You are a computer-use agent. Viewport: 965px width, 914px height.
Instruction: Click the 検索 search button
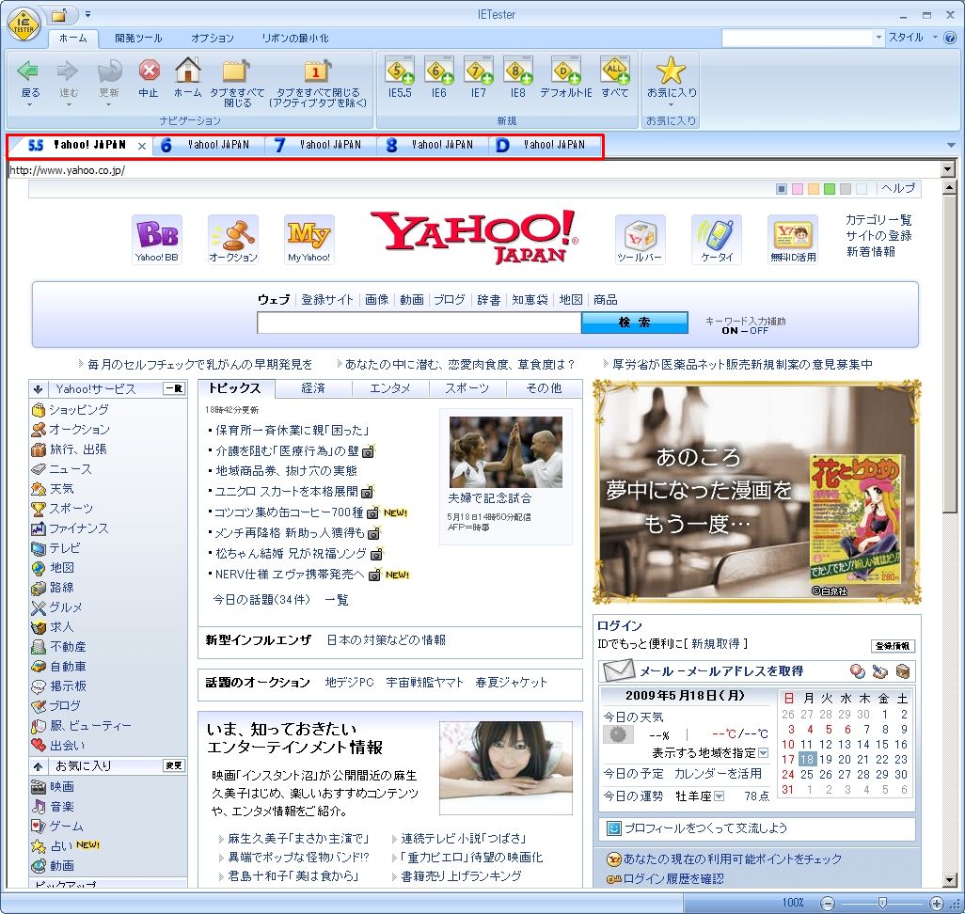(635, 322)
